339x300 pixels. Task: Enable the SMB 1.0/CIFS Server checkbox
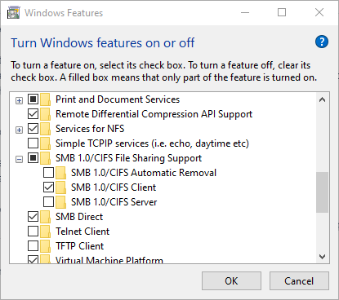(48, 202)
